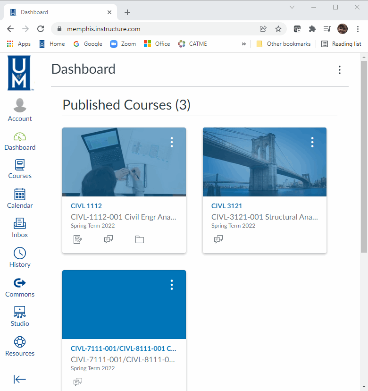Open CIVL-7111-001/CIVL-8111-001 course link
This screenshot has height=391, width=368.
pyautogui.click(x=123, y=348)
